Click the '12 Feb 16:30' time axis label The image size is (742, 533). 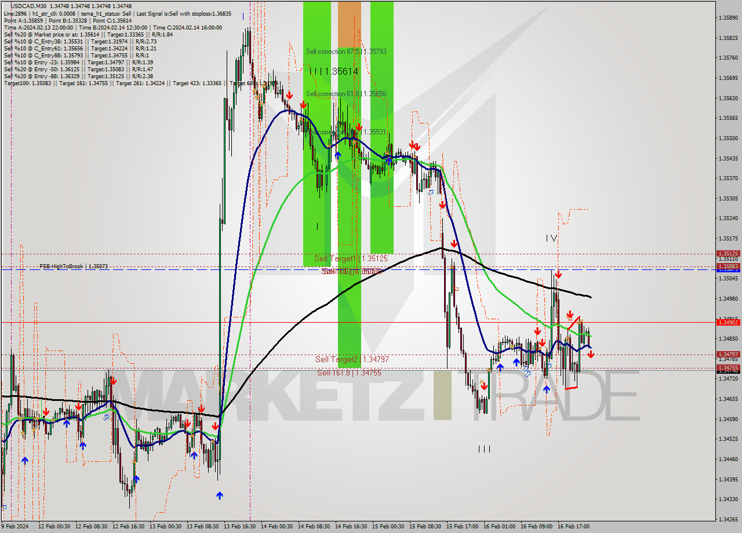coord(128,527)
